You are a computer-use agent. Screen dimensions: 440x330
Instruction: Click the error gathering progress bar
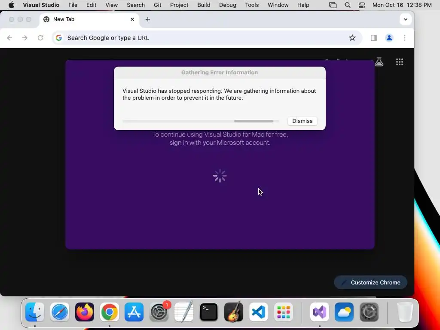tap(201, 121)
